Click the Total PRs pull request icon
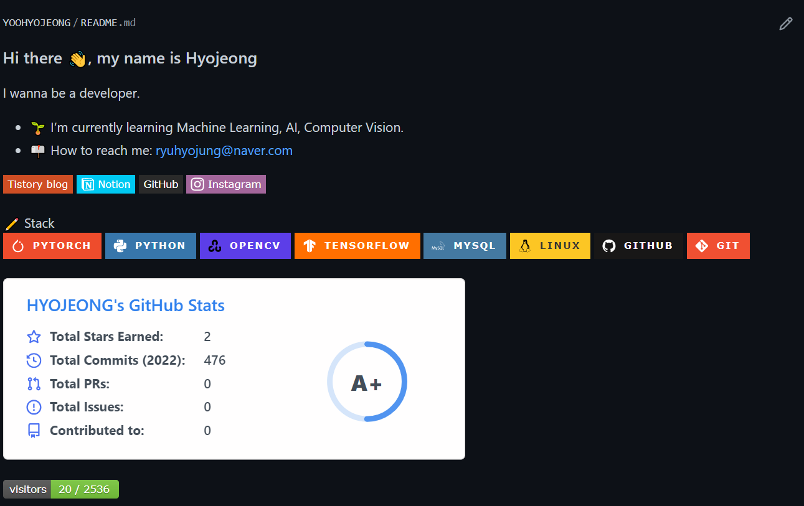The image size is (804, 506). pos(34,384)
